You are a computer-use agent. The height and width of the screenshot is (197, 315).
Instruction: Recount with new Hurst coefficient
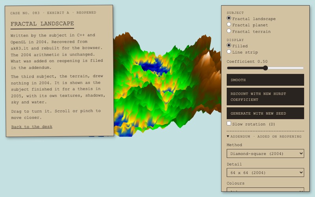(265, 97)
